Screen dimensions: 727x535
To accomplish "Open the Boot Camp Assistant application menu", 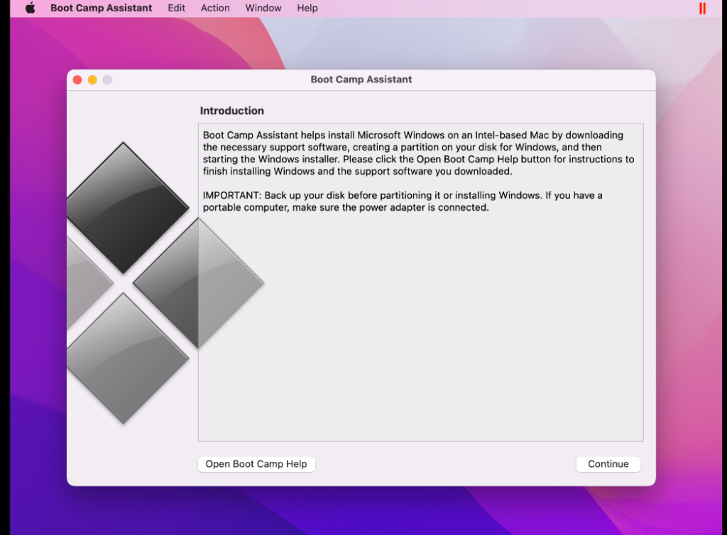I will (x=101, y=8).
